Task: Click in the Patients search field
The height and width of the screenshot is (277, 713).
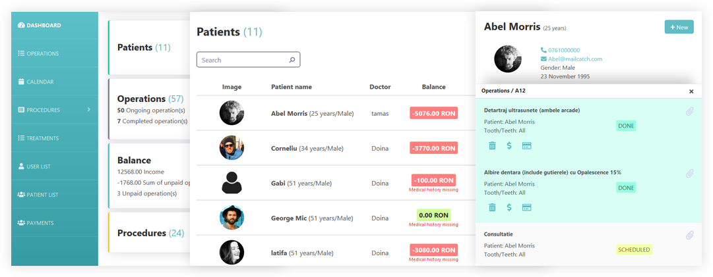Action: (244, 60)
